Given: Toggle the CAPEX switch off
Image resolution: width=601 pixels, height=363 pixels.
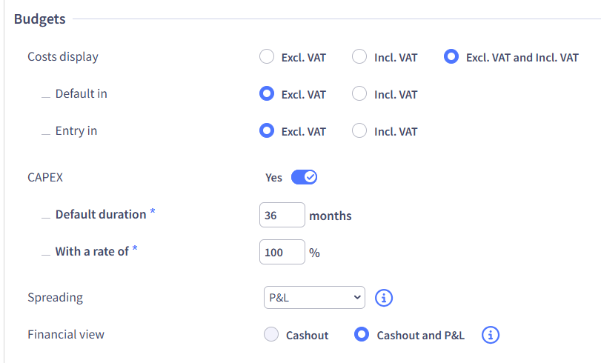Looking at the screenshot, I should click(x=304, y=177).
